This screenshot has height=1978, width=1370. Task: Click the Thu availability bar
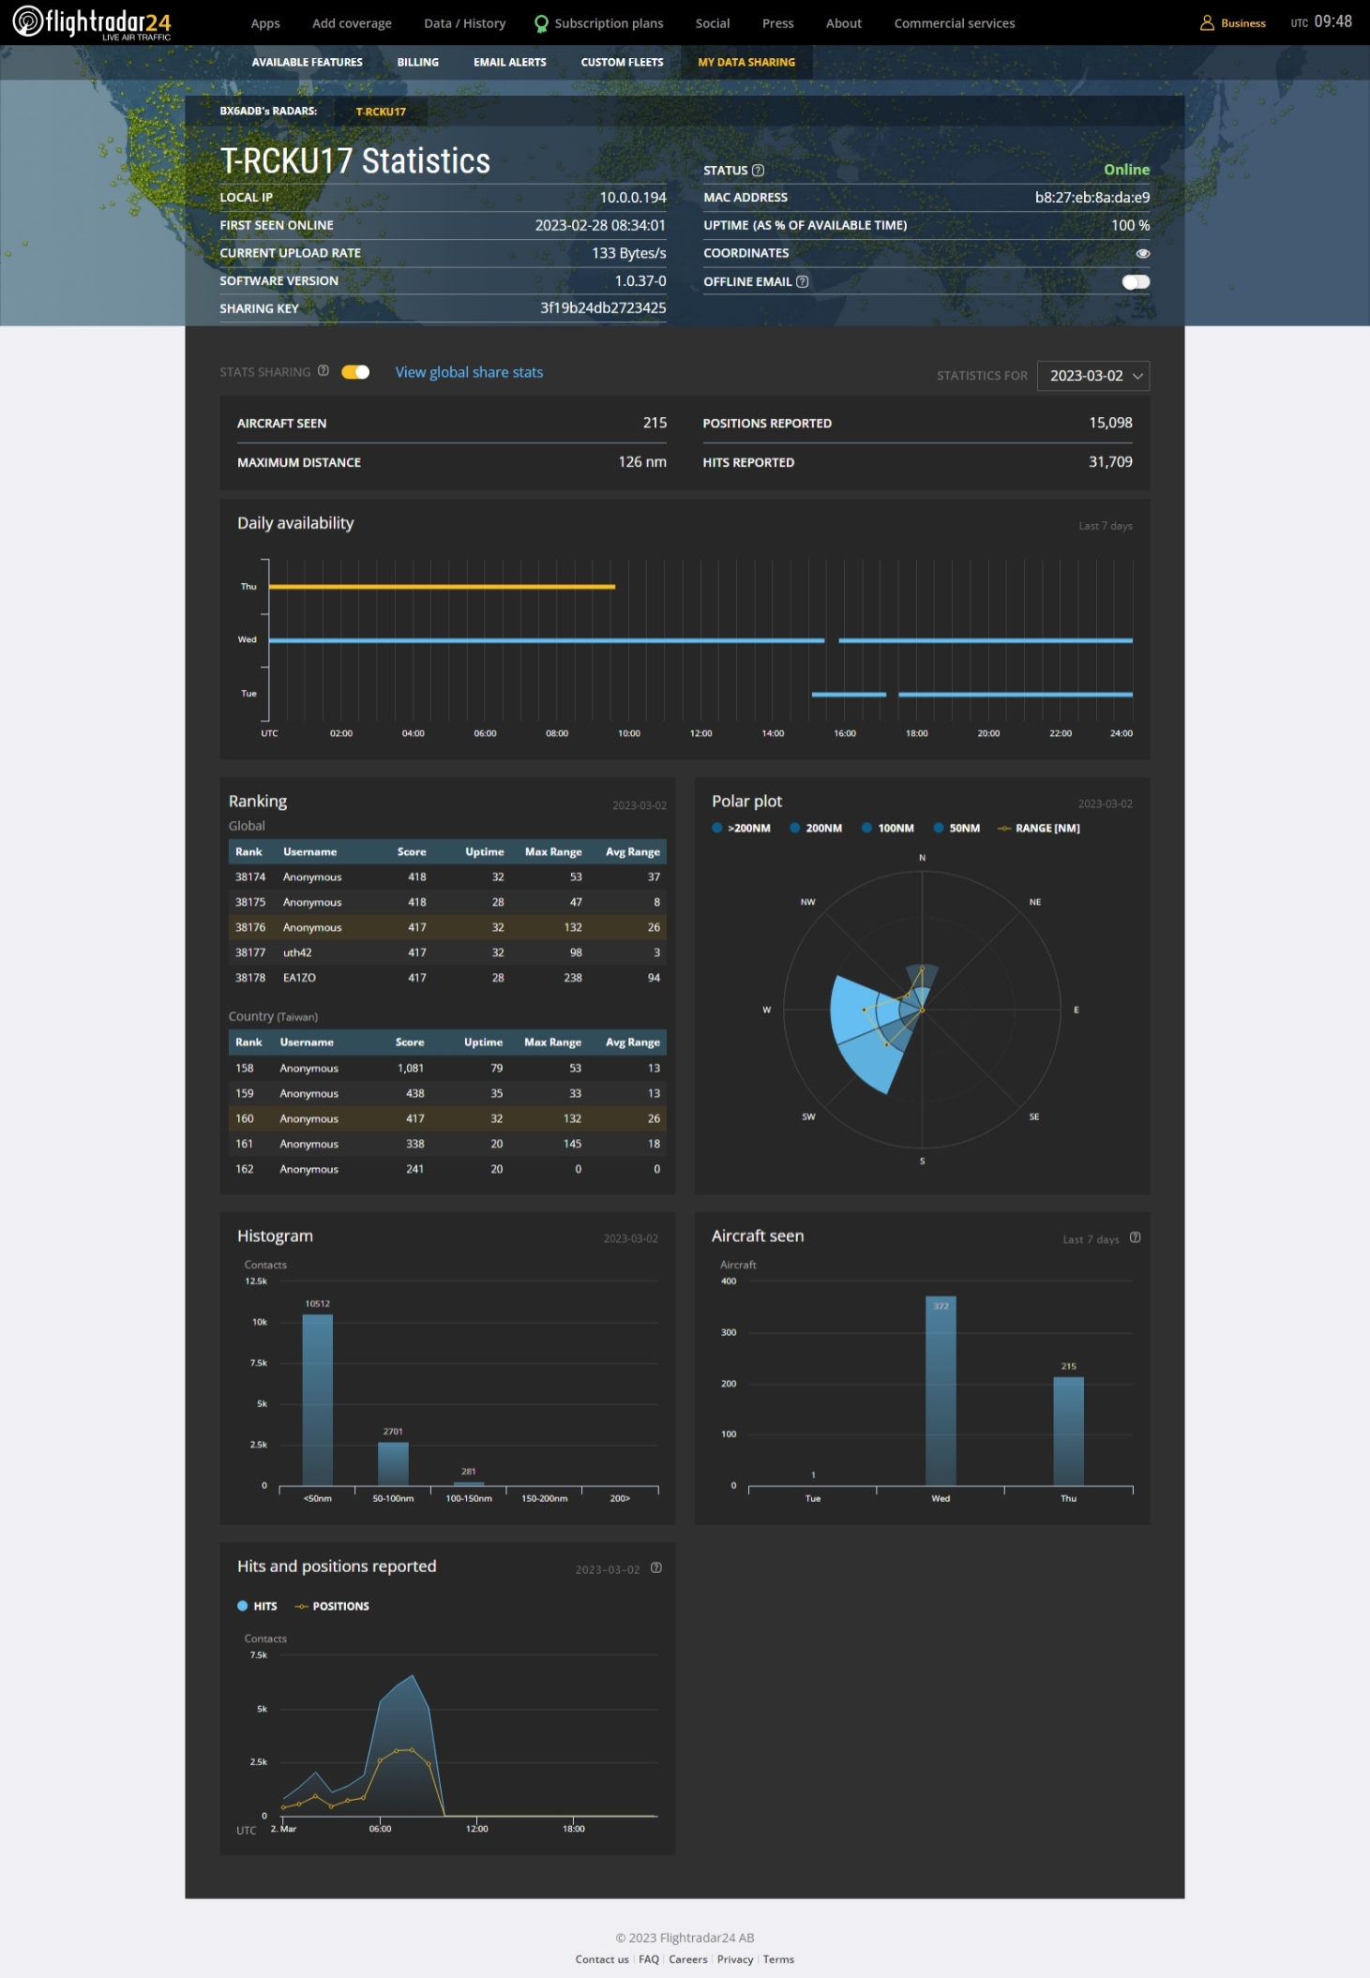click(442, 587)
